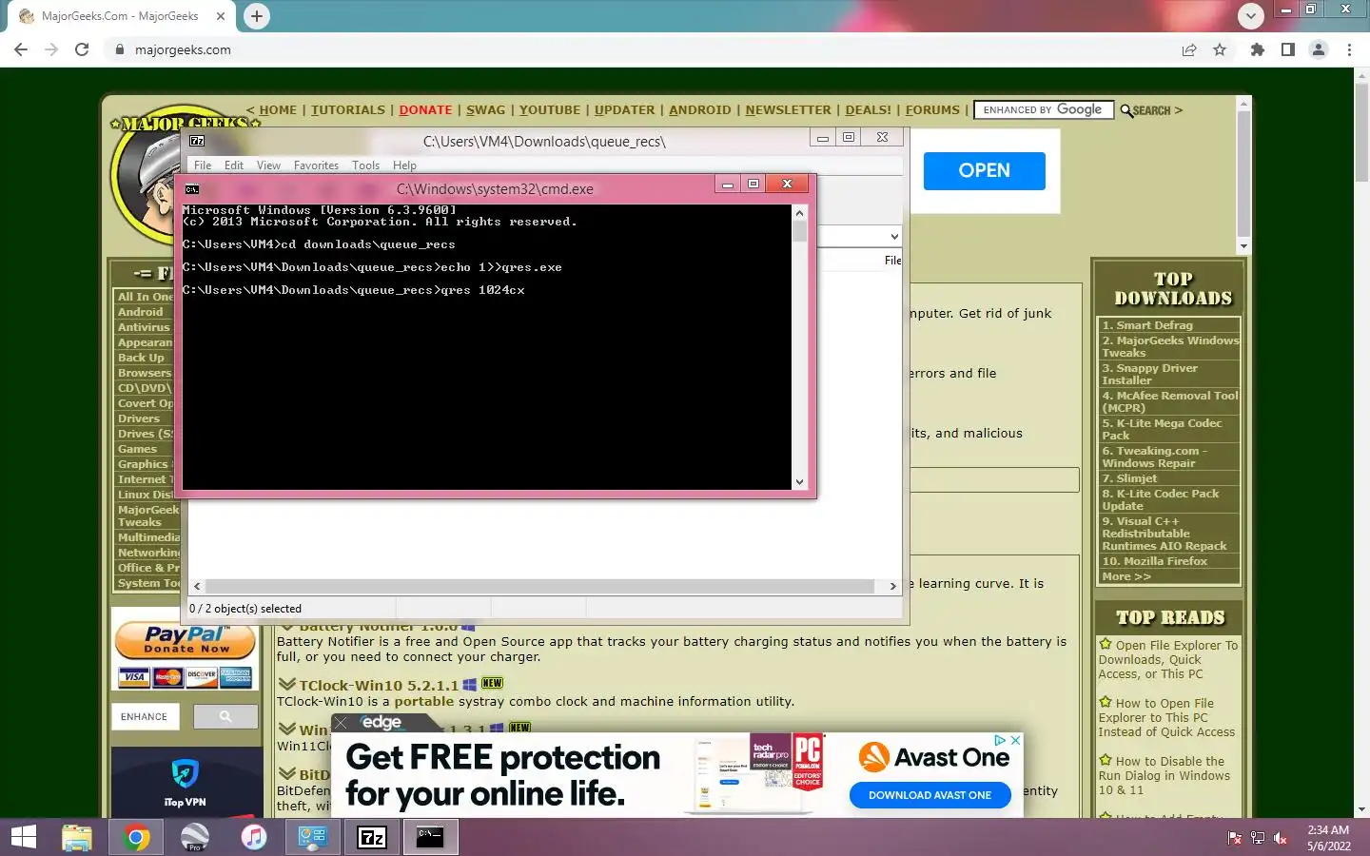Click the 7-Zip horizontal scroll right arrow
The width and height of the screenshot is (1370, 856).
(x=892, y=586)
